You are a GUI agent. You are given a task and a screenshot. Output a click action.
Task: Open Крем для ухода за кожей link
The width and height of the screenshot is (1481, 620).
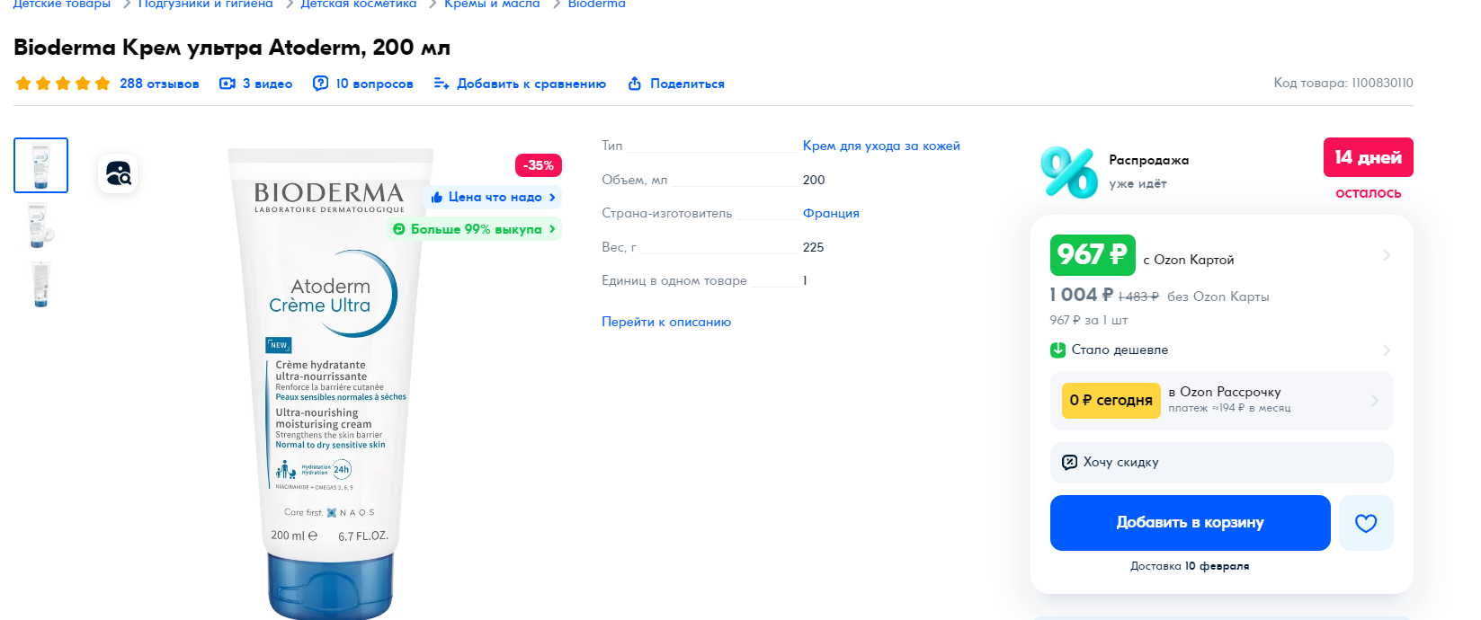[881, 146]
